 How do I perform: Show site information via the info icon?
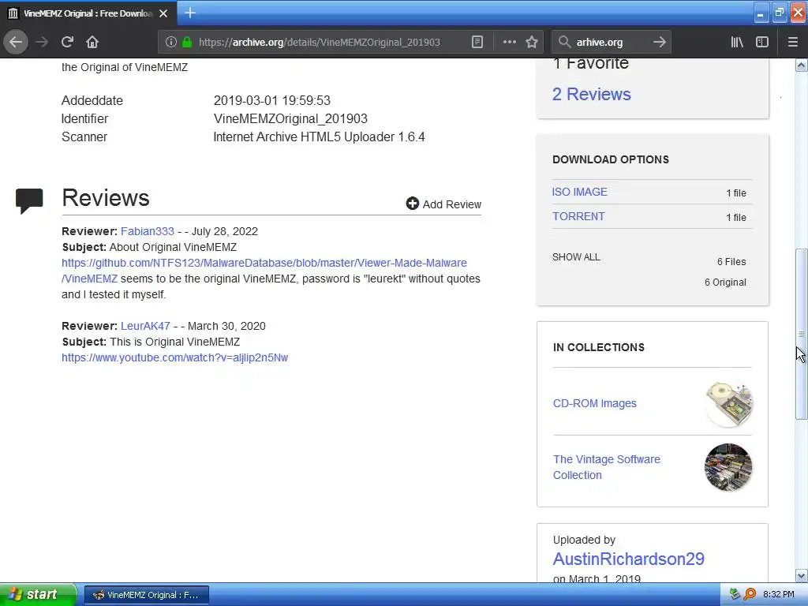(171, 43)
